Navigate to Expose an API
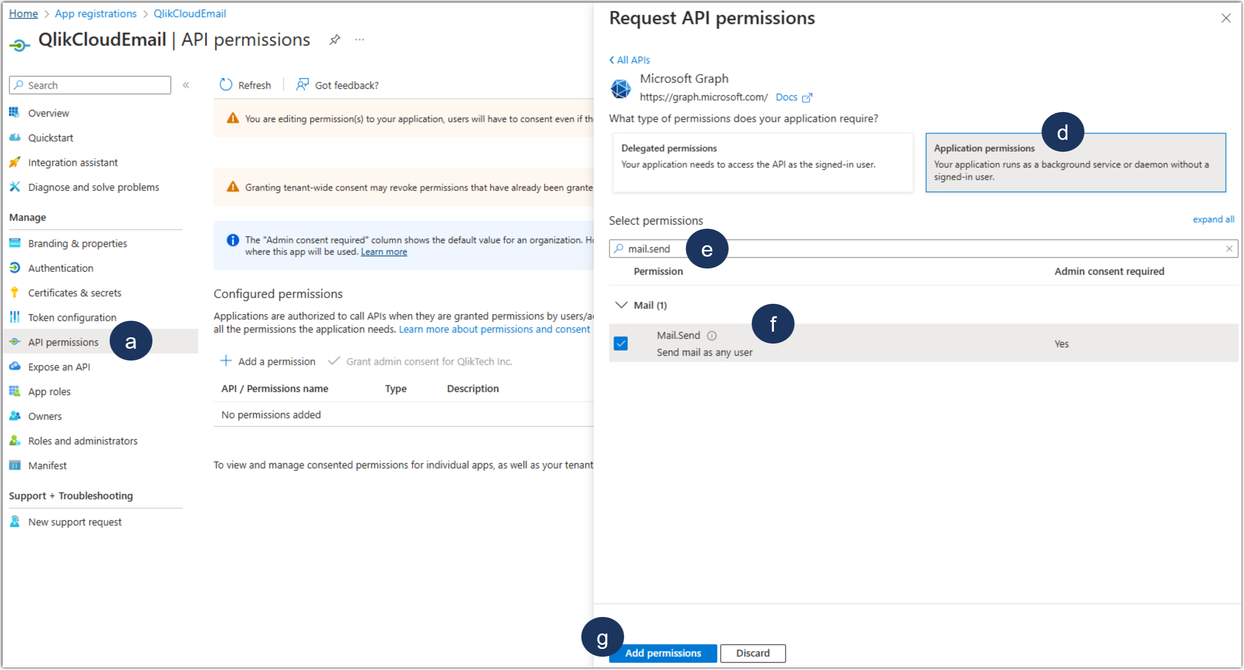1244x670 pixels. [58, 367]
